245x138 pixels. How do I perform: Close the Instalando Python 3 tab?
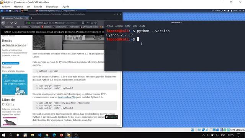(27, 18)
